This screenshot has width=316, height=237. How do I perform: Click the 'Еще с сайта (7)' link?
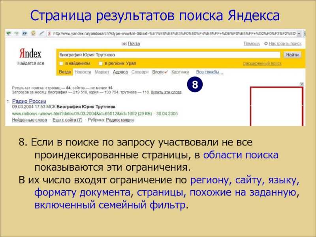[x=67, y=120]
